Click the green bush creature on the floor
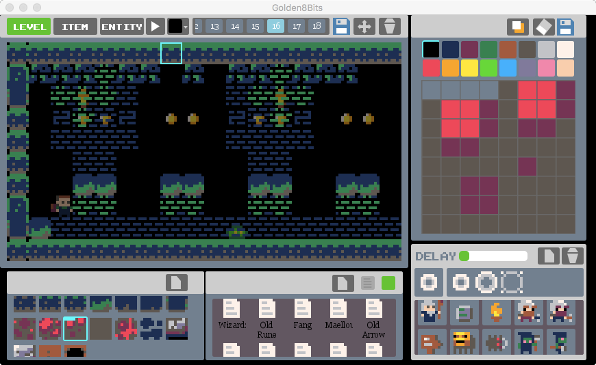This screenshot has height=365, width=596. tap(237, 231)
